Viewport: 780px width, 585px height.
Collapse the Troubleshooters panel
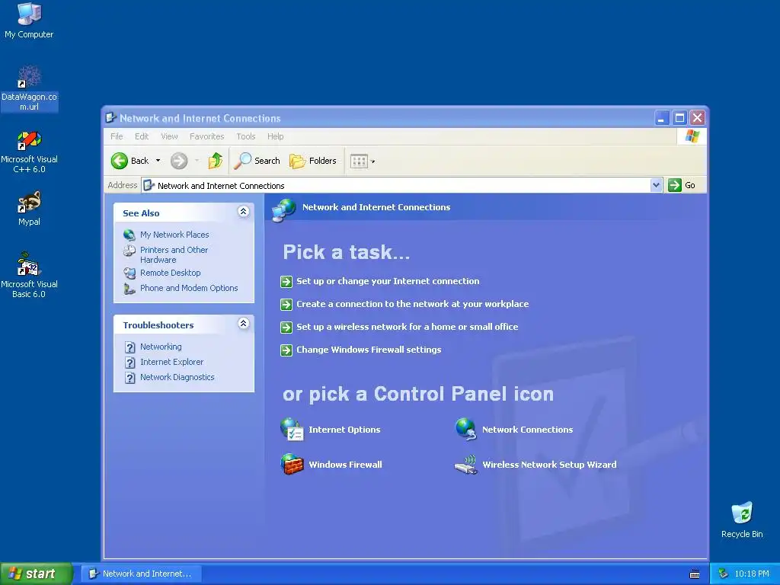(x=243, y=323)
